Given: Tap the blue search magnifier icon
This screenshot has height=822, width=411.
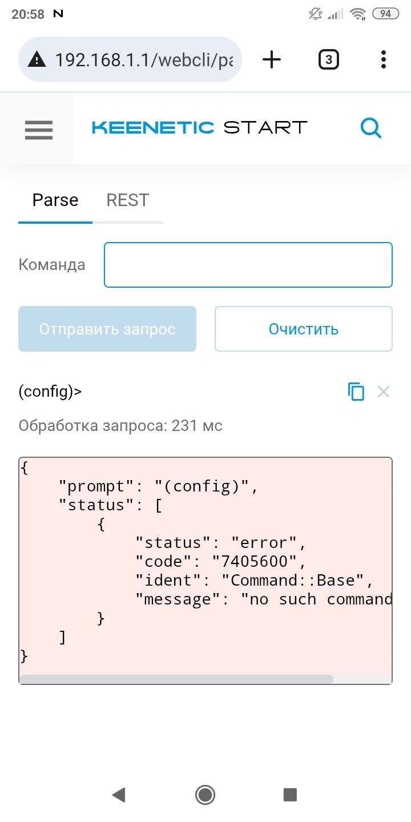Looking at the screenshot, I should click(x=371, y=128).
